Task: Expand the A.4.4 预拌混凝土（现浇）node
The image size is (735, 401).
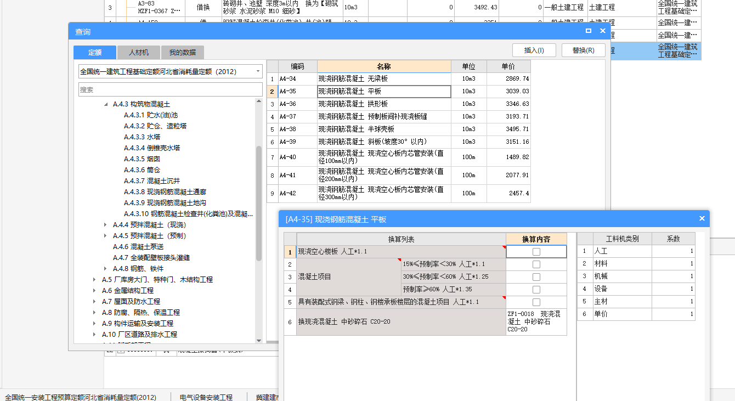Action: tap(106, 225)
